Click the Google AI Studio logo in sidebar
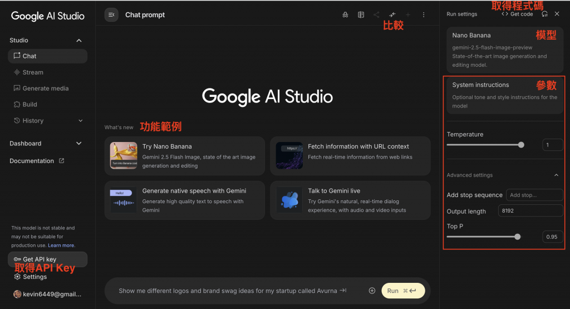 click(x=48, y=16)
